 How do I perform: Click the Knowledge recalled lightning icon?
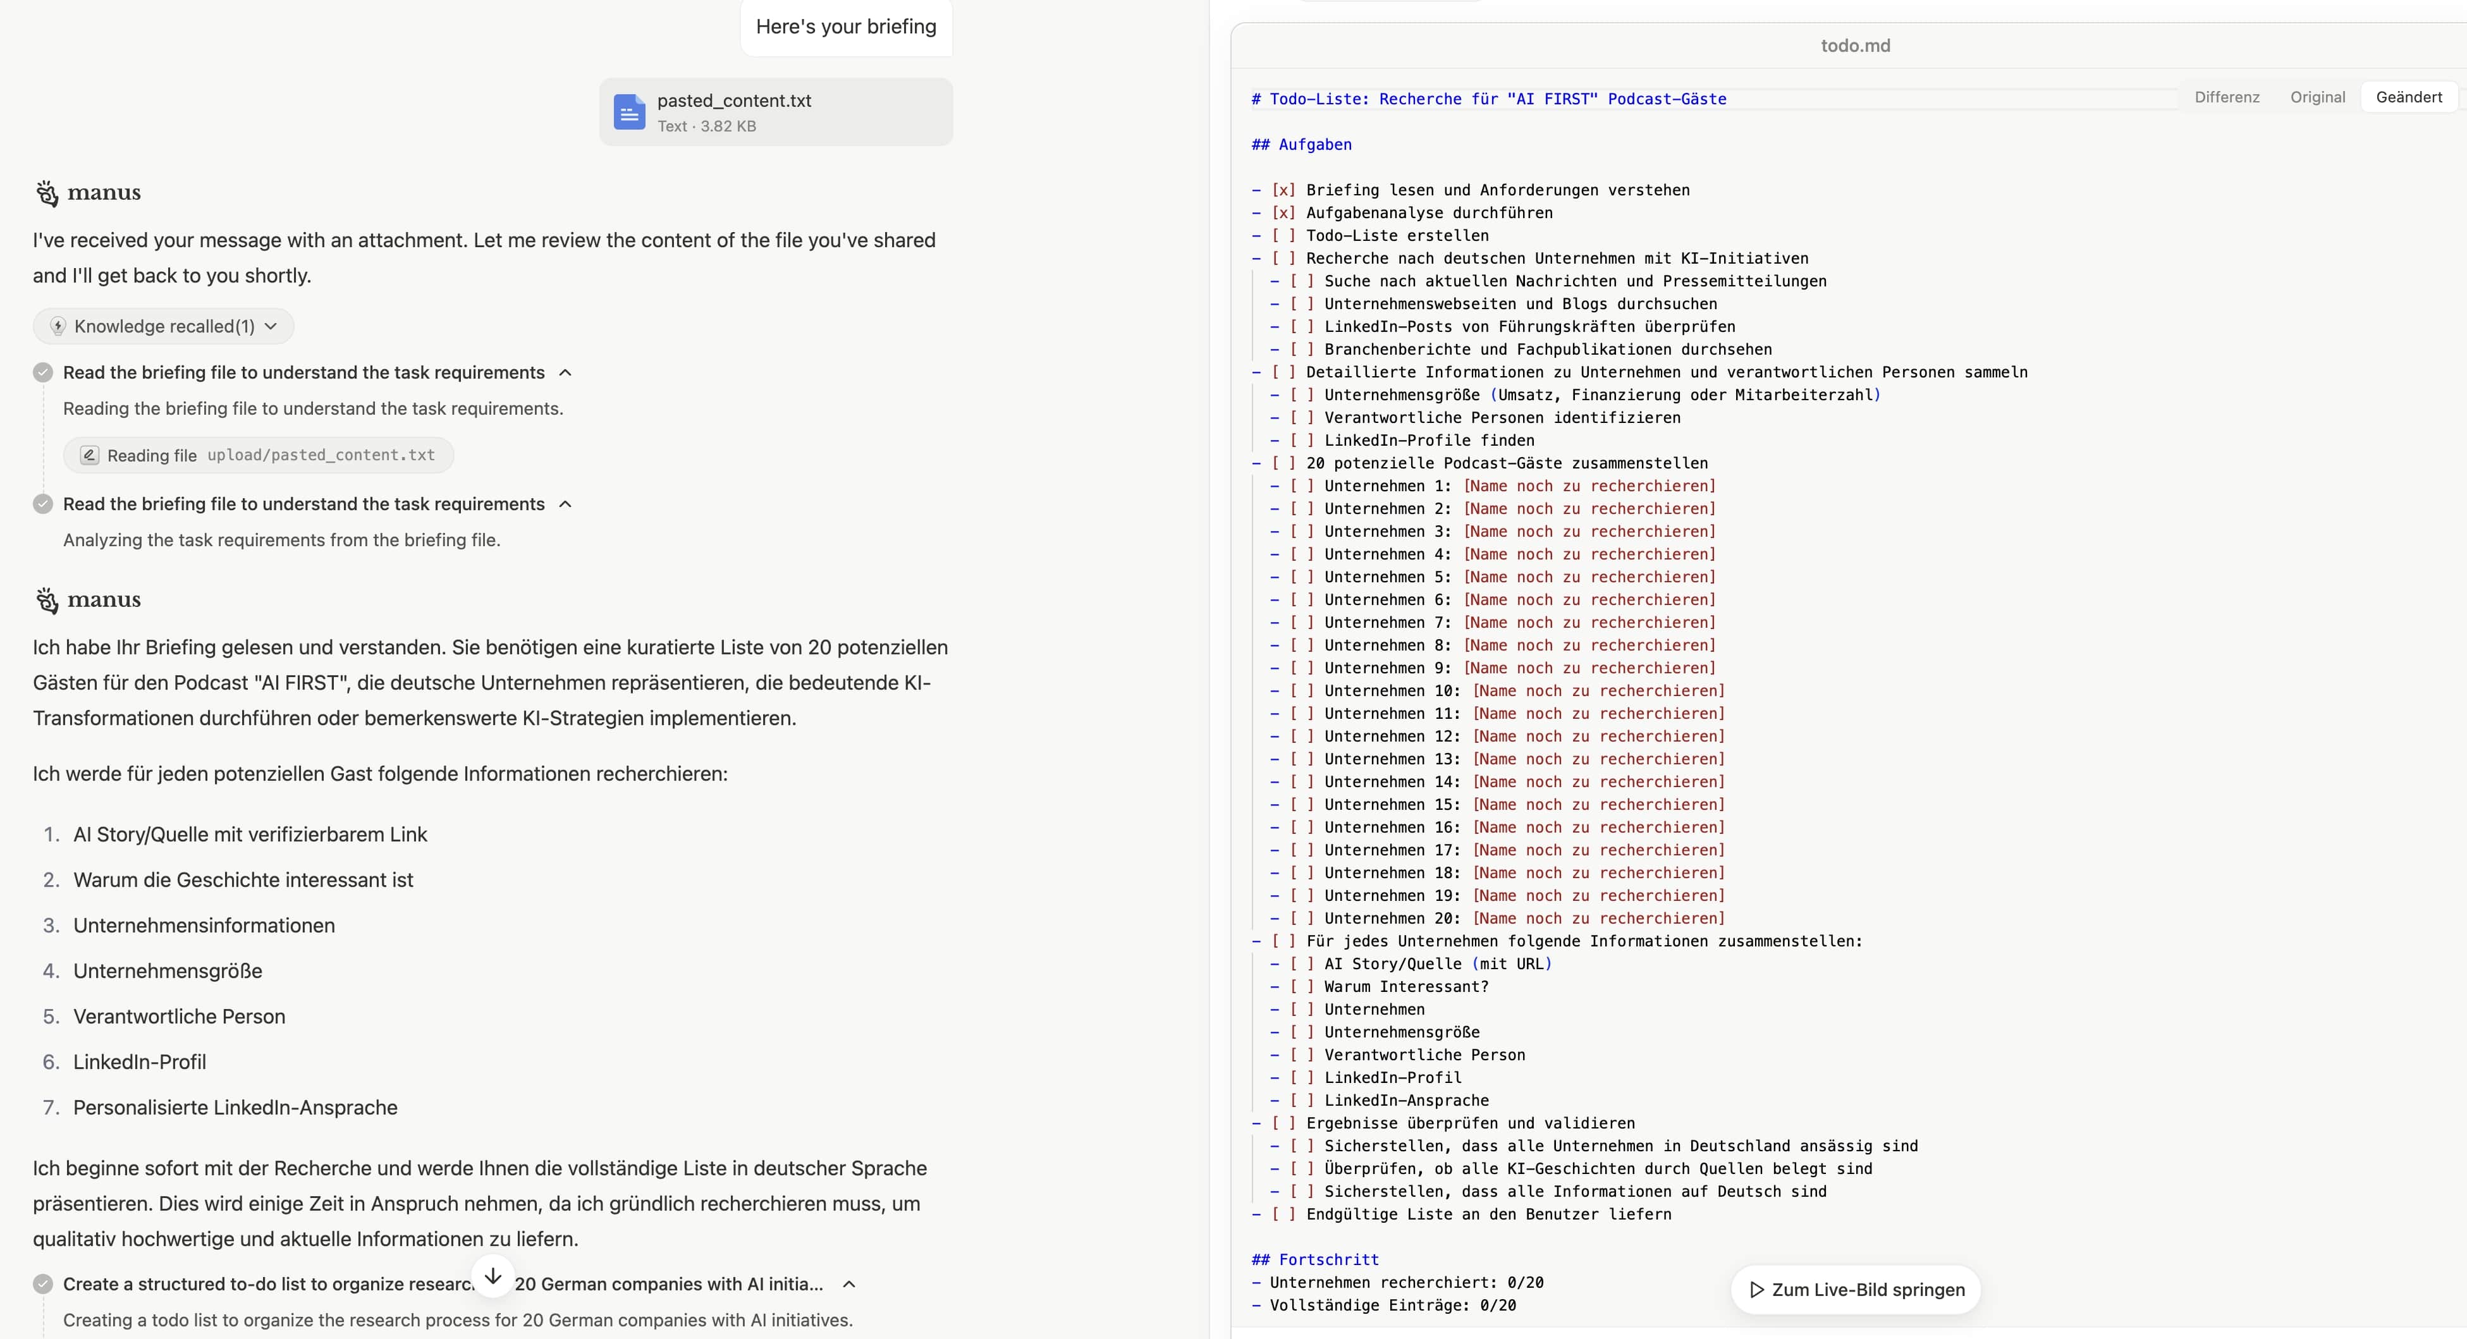pyautogui.click(x=58, y=327)
